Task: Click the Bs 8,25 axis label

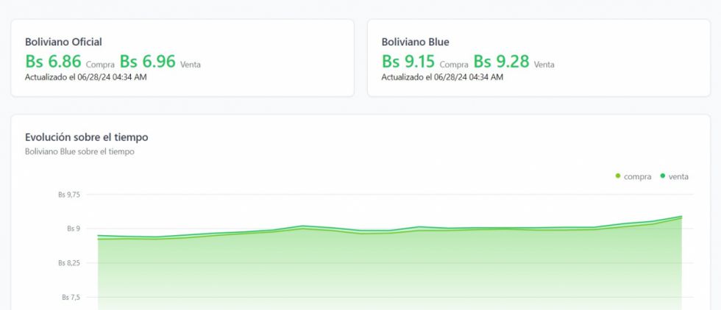Action: pyautogui.click(x=69, y=263)
